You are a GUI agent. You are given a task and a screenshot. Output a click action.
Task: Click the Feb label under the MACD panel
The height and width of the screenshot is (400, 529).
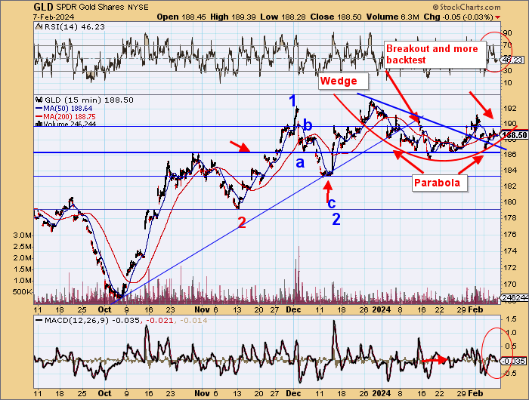(475, 393)
